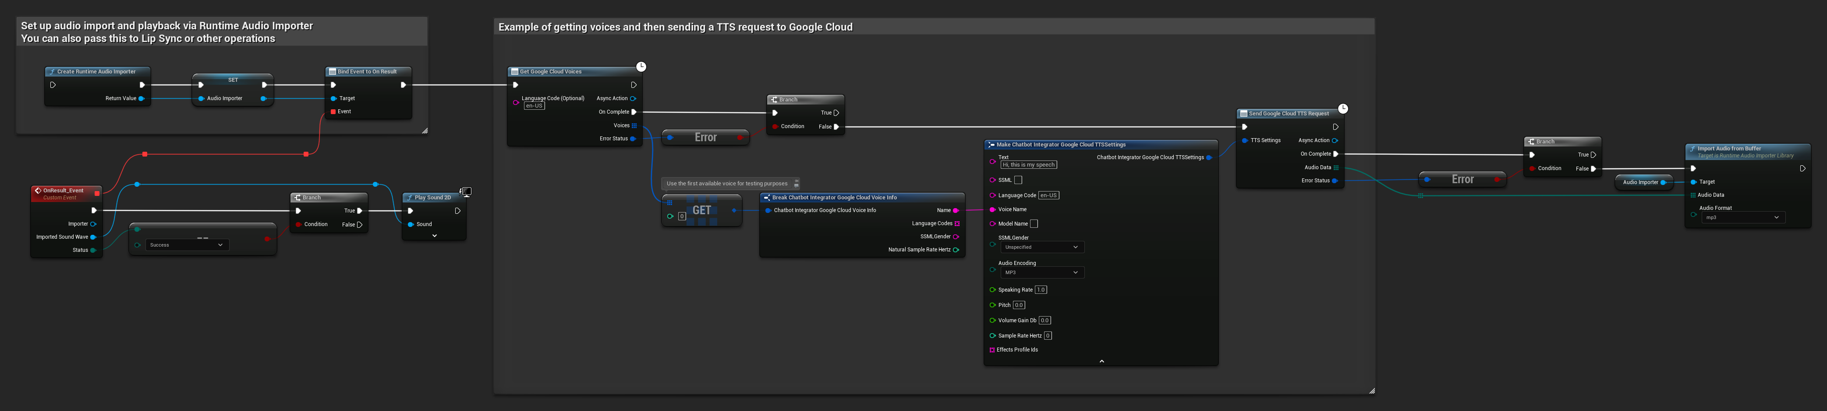Enable the SSML checkbox
Image resolution: width=1827 pixels, height=411 pixels.
pos(1018,180)
